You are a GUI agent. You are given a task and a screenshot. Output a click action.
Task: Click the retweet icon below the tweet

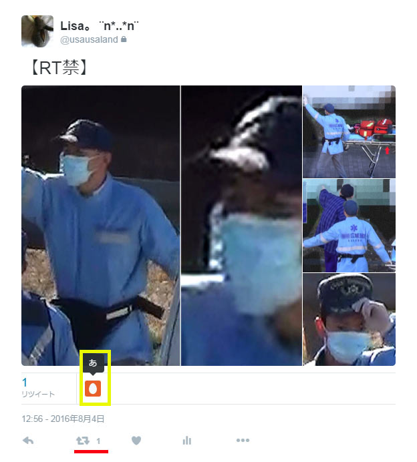83,441
